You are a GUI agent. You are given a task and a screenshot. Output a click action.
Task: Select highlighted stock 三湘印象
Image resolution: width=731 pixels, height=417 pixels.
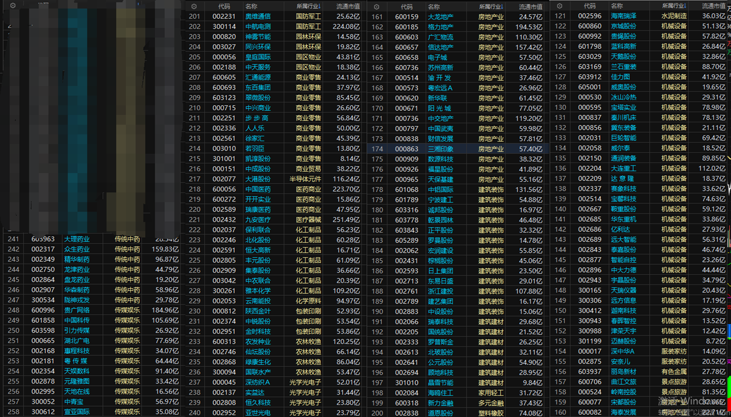tap(441, 149)
